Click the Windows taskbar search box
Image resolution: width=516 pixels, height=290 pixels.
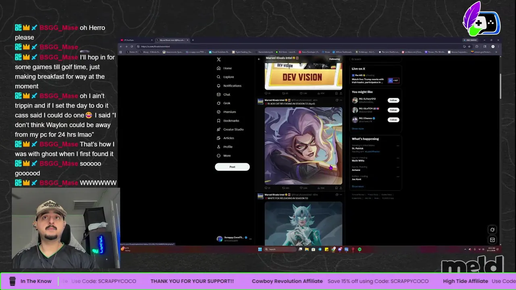[x=280, y=249]
